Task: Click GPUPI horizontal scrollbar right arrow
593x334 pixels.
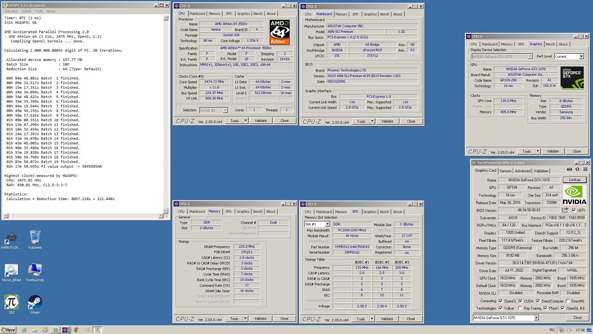Action: (x=161, y=216)
